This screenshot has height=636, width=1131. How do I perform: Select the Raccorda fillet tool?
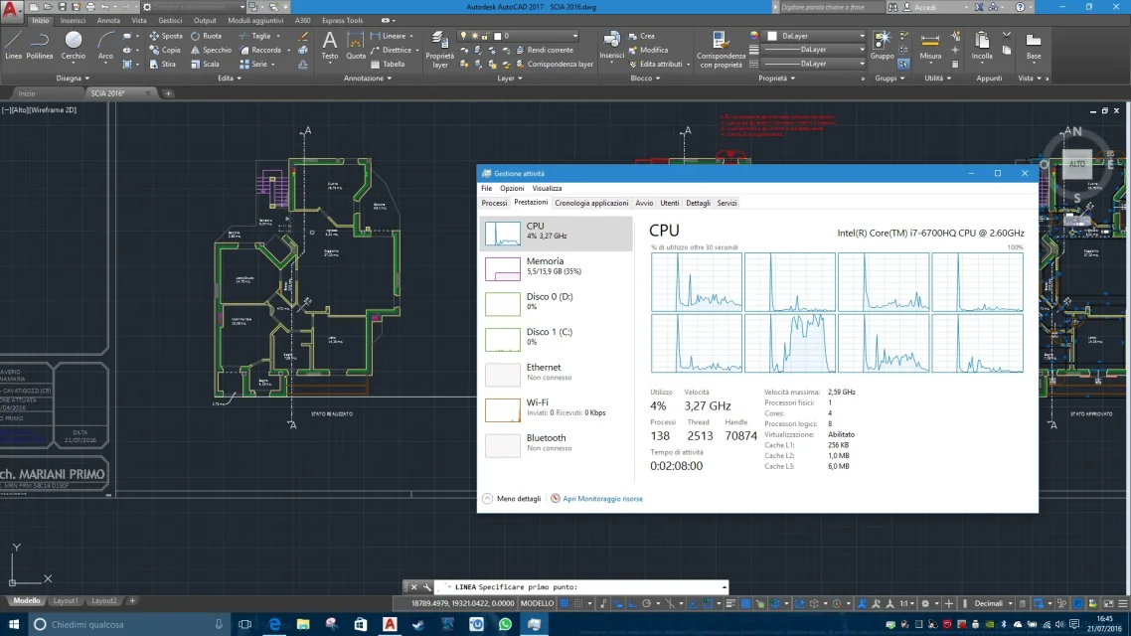pyautogui.click(x=260, y=50)
